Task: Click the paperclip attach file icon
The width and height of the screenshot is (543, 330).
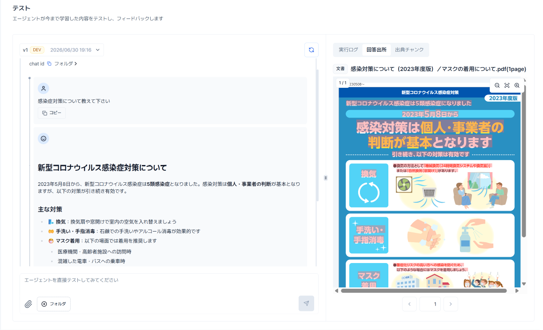Action: click(28, 304)
